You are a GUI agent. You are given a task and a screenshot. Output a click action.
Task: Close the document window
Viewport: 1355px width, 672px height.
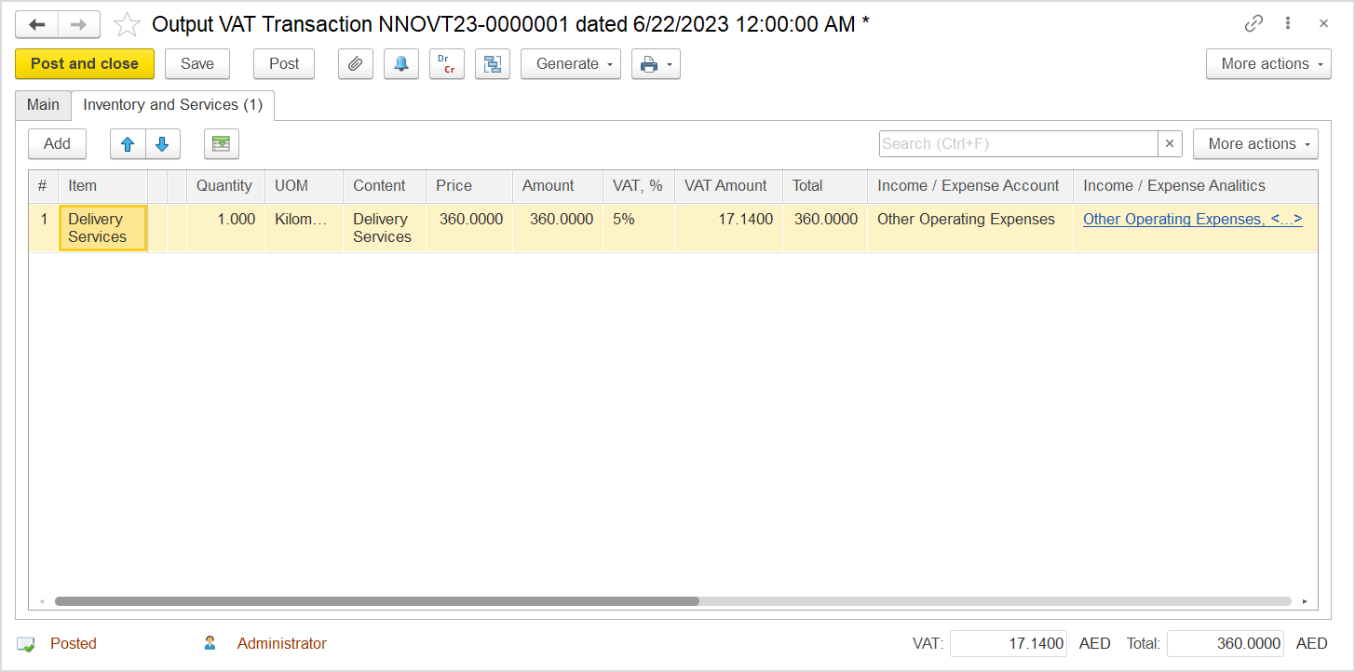(1323, 24)
